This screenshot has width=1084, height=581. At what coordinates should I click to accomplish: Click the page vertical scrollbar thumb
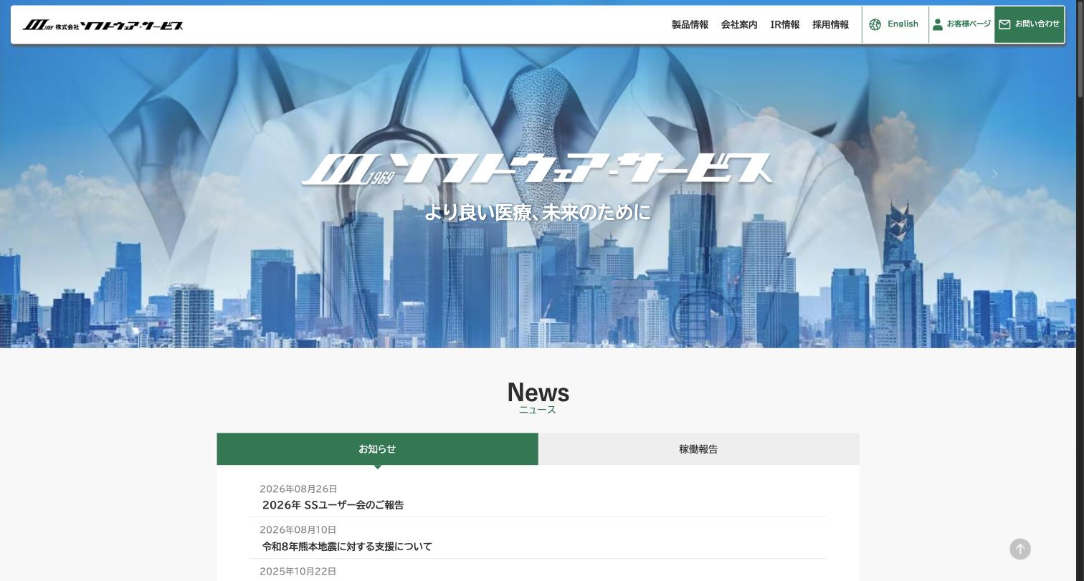click(1080, 50)
